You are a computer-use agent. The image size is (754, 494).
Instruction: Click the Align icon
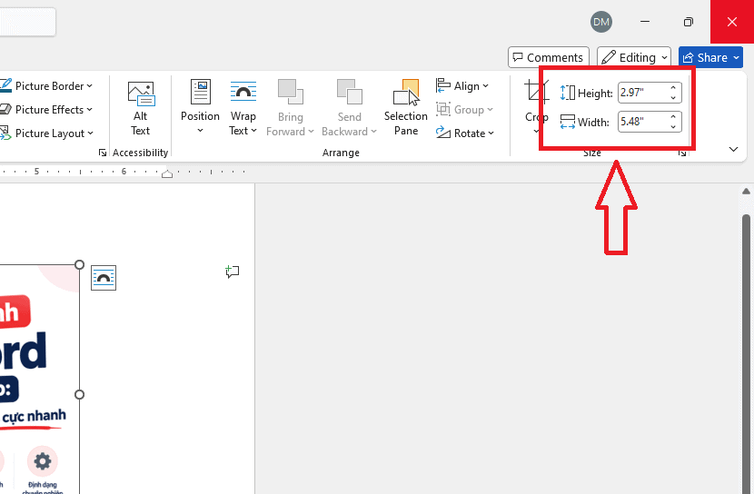tap(443, 85)
